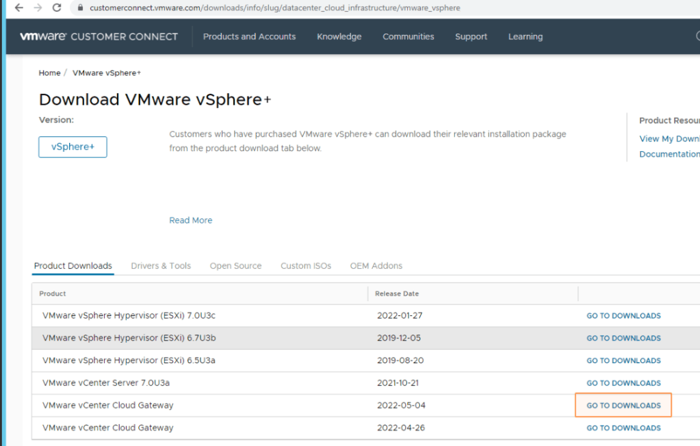Click the browser forward arrow
Image resolution: width=700 pixels, height=446 pixels.
[x=37, y=8]
